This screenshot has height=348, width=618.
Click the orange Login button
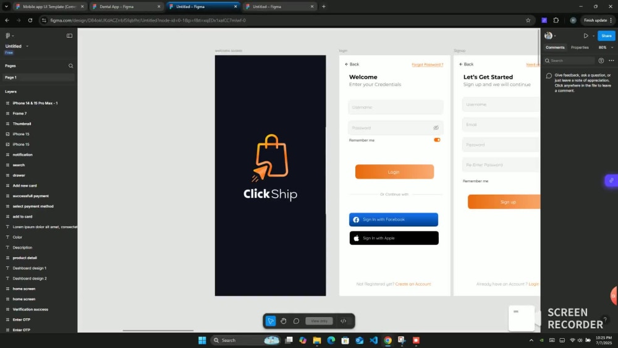tap(394, 172)
